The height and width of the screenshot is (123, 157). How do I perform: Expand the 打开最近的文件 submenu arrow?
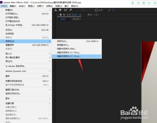50,21
